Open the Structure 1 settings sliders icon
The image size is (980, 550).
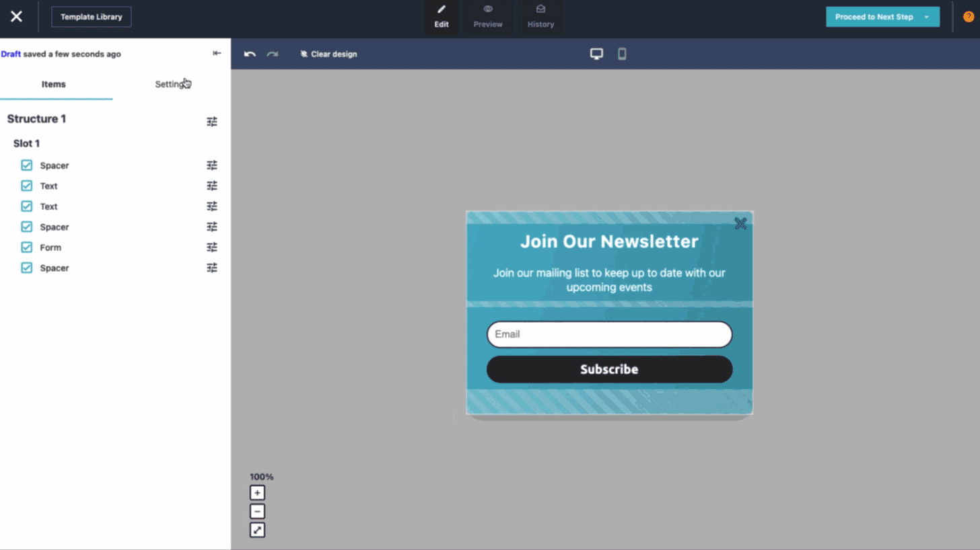tap(212, 121)
